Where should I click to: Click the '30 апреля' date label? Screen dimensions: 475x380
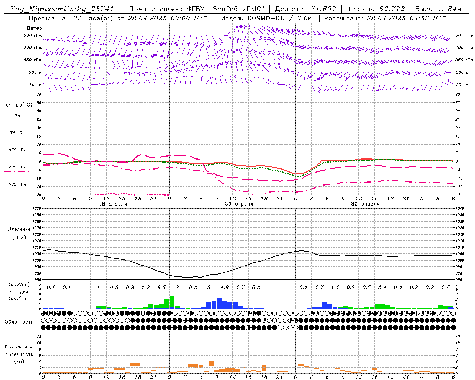click(x=365, y=204)
